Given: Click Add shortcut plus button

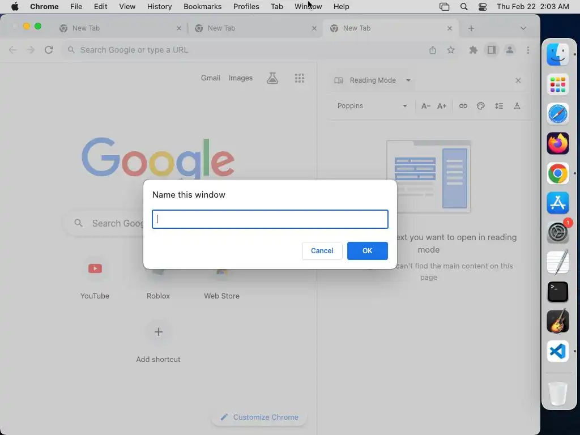Looking at the screenshot, I should pyautogui.click(x=159, y=332).
